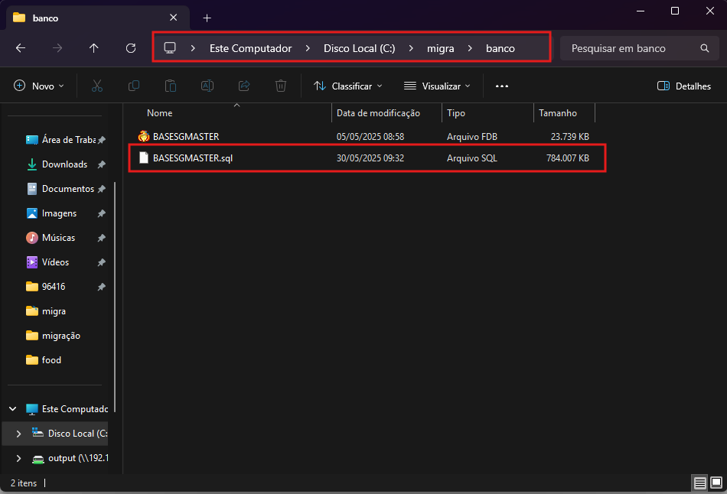Expand the Disco Local (C:) tree node
This screenshot has width=727, height=494.
tap(18, 434)
